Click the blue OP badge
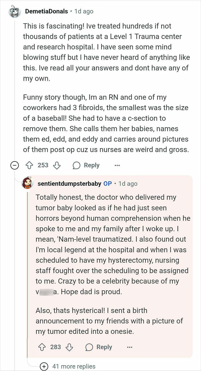 pyautogui.click(x=107, y=183)
